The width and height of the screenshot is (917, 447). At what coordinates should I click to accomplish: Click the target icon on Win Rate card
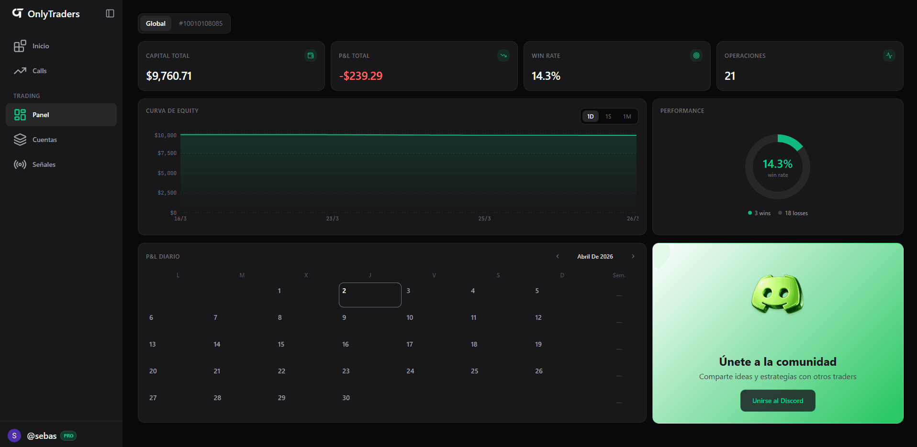696,55
